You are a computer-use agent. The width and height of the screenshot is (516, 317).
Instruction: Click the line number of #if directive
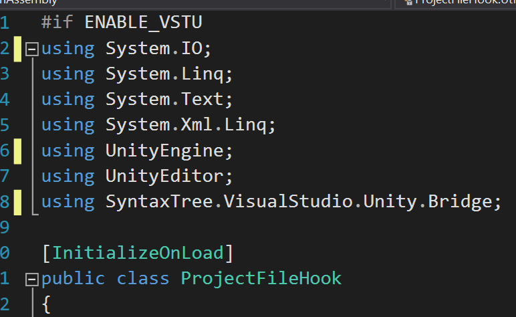click(x=5, y=23)
